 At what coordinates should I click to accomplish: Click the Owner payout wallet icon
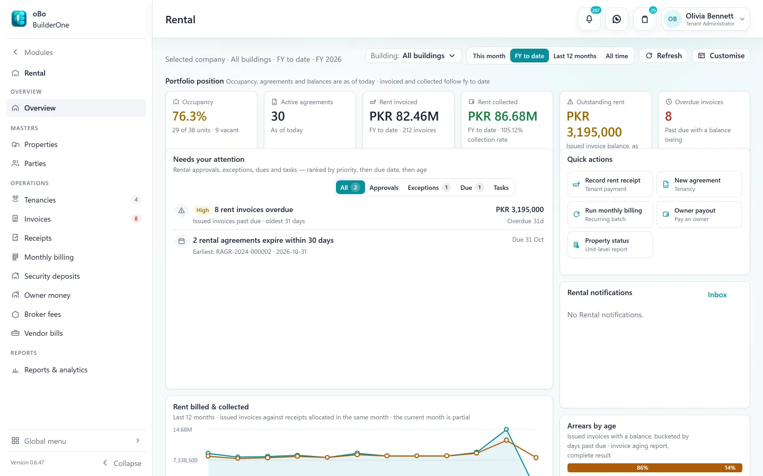666,214
